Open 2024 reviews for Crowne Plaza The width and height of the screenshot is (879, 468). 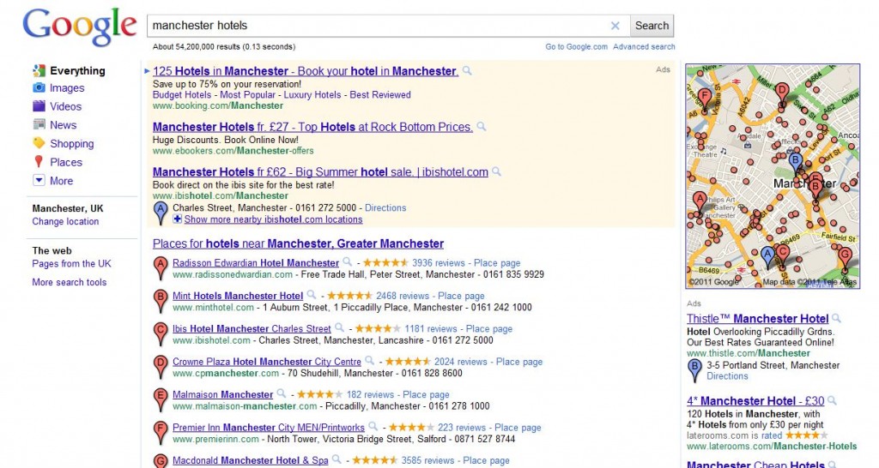tap(460, 362)
